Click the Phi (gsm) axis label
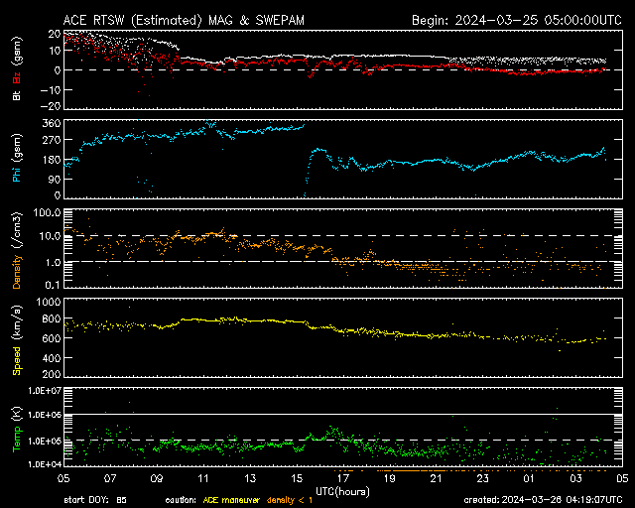 pyautogui.click(x=17, y=158)
